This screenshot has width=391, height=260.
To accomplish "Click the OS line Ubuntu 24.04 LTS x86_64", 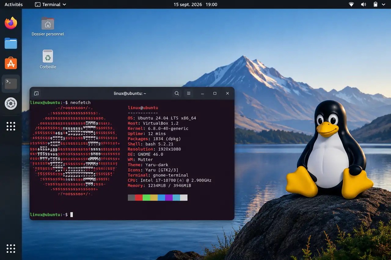I will click(162, 118).
